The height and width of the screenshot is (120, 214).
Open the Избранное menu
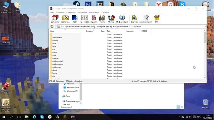[x=82, y=12]
